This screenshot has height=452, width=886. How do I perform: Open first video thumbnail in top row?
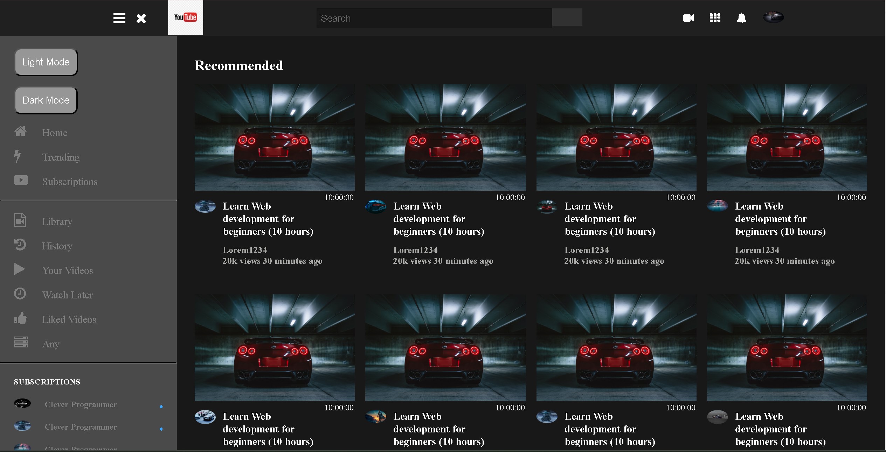tap(275, 137)
